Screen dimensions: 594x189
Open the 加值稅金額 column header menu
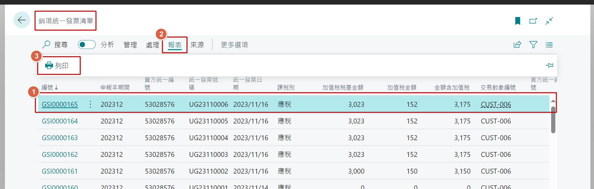point(402,87)
